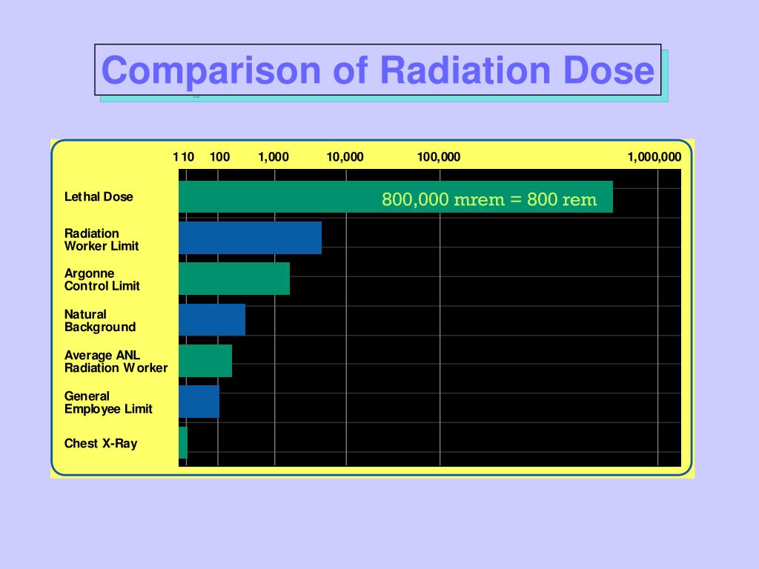Screen dimensions: 759x569
Task: Click the 'Comparison of Radiation Dose' title
Action: pyautogui.click(x=377, y=70)
